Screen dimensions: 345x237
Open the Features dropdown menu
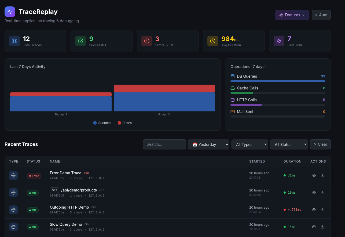tap(292, 15)
